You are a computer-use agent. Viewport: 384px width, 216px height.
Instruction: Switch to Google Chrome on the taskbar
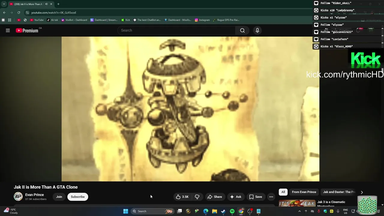241,211
